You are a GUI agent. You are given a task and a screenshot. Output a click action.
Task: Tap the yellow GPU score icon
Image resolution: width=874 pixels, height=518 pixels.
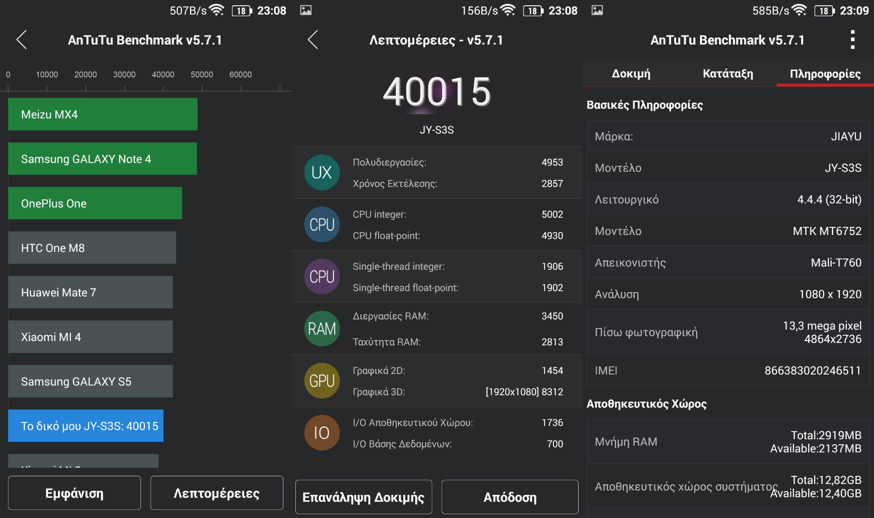[322, 381]
